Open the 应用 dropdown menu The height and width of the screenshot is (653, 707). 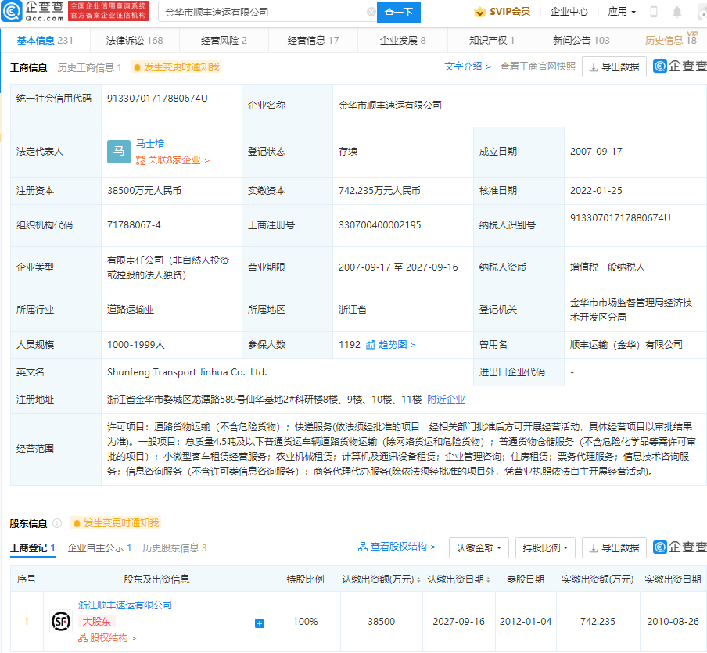[620, 11]
